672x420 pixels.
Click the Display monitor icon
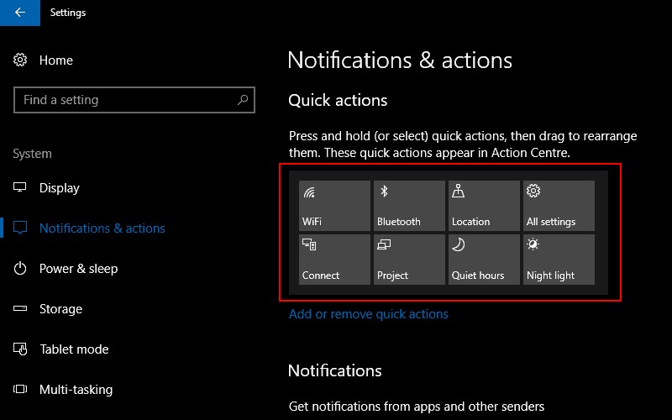click(x=19, y=187)
